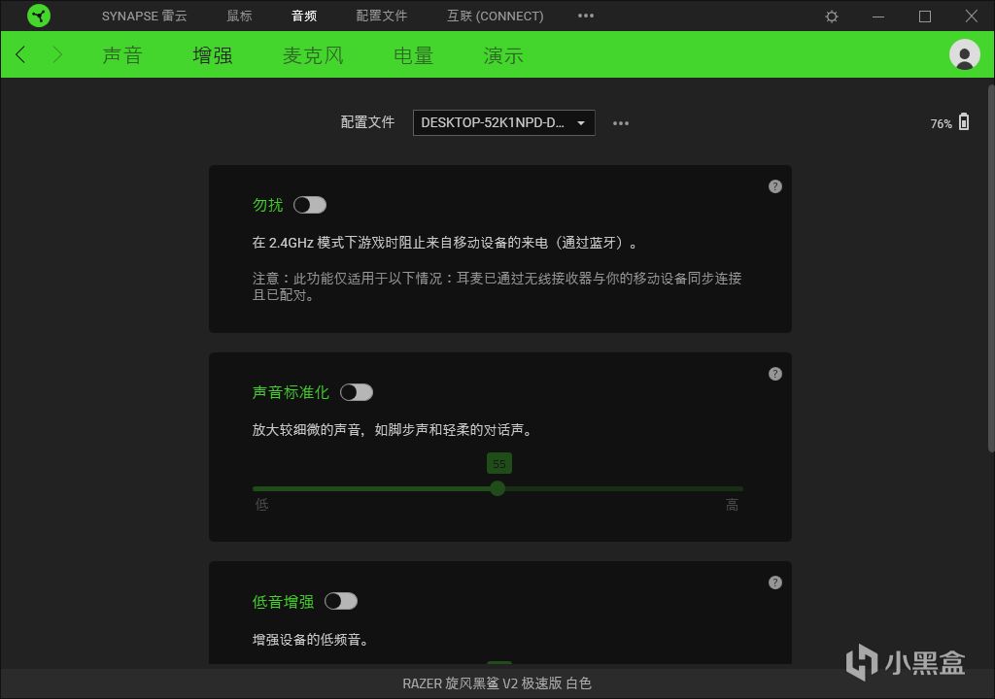995x699 pixels.
Task: Enable the 勿扰 do-not-disturb toggle
Action: [x=310, y=205]
